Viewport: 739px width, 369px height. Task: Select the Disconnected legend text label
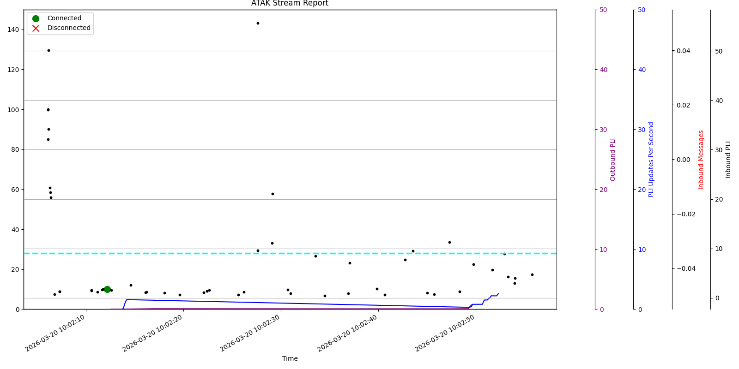[69, 28]
